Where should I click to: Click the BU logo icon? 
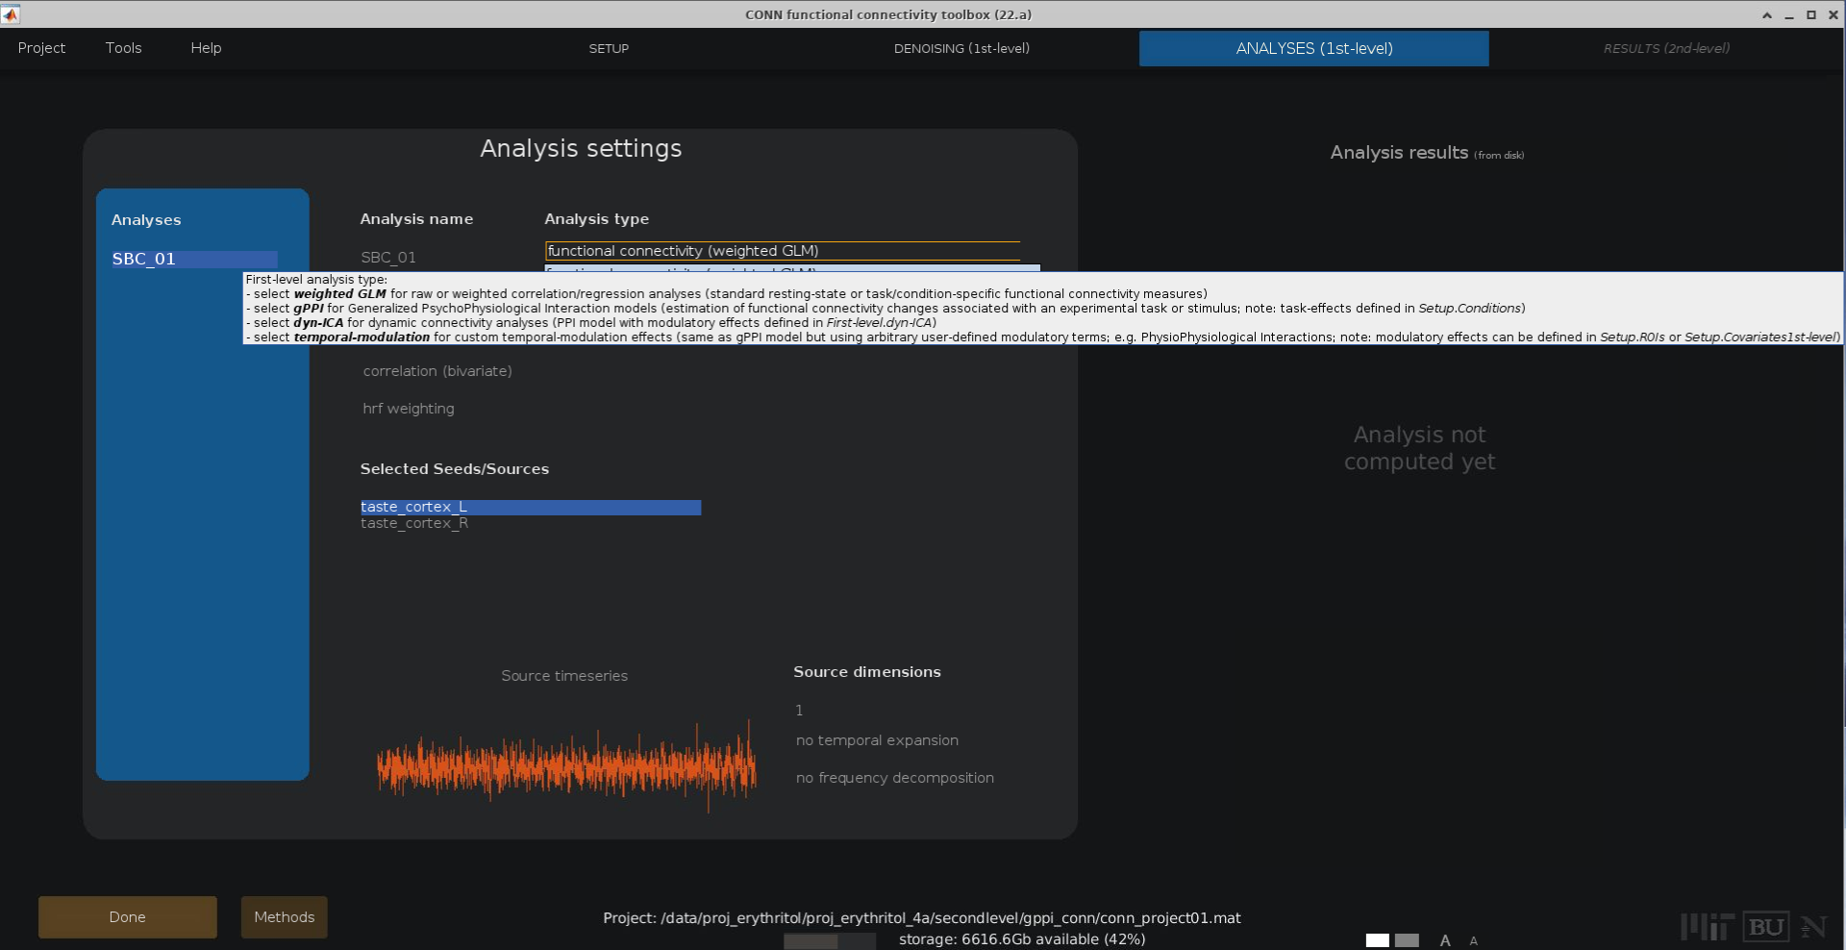pos(1765,927)
